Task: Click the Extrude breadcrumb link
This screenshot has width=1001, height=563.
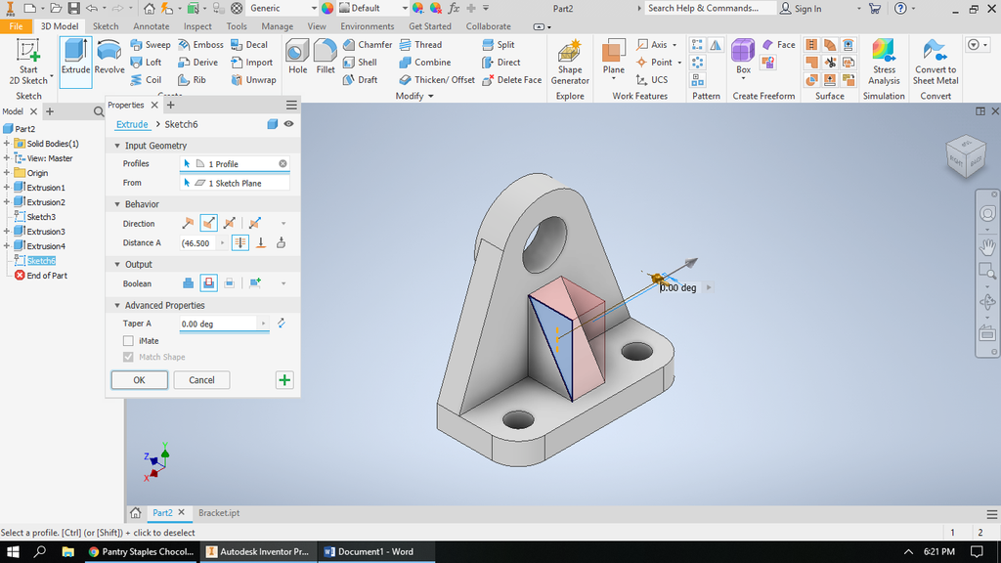Action: pos(132,124)
